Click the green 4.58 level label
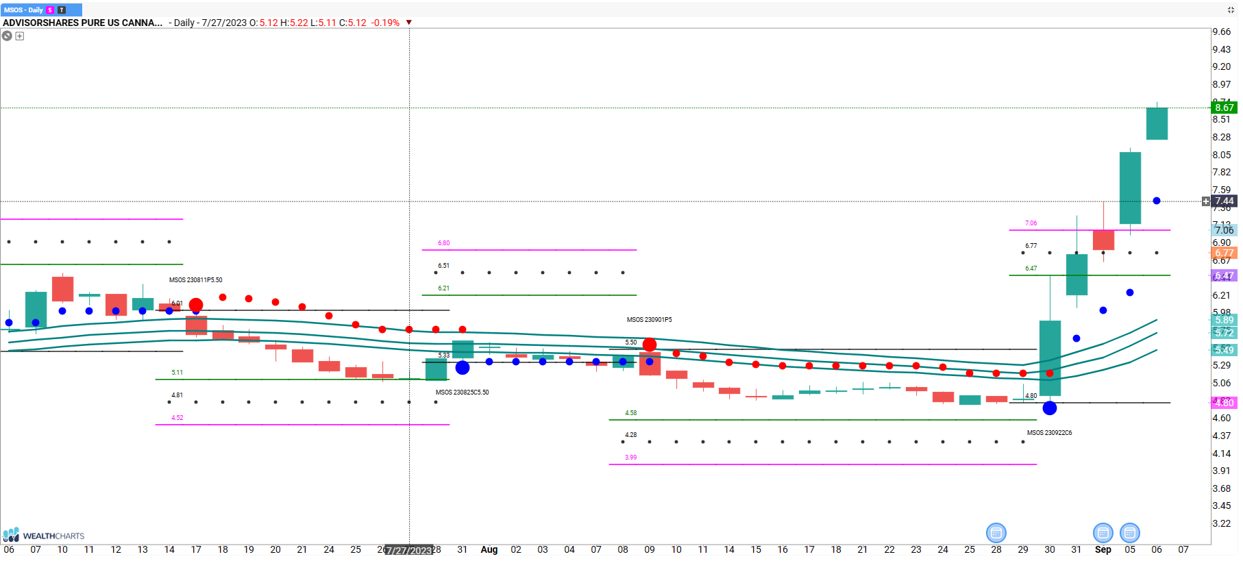This screenshot has height=561, width=1243. click(x=631, y=413)
